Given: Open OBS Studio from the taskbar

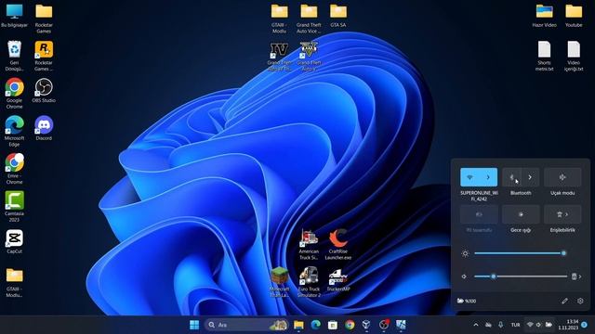Looking at the screenshot, I should 384,325.
